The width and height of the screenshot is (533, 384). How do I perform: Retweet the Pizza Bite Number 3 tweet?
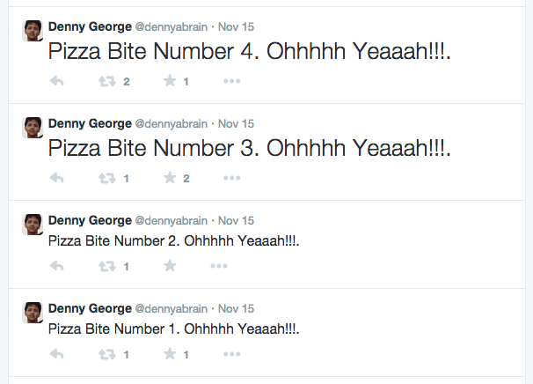click(x=107, y=179)
